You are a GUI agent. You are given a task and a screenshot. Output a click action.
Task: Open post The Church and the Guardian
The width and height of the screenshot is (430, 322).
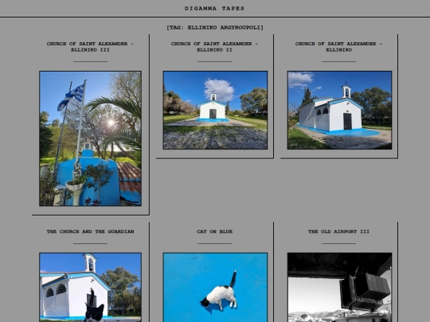tap(90, 231)
